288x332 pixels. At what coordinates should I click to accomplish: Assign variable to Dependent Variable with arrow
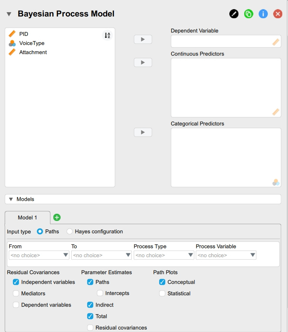[143, 40]
